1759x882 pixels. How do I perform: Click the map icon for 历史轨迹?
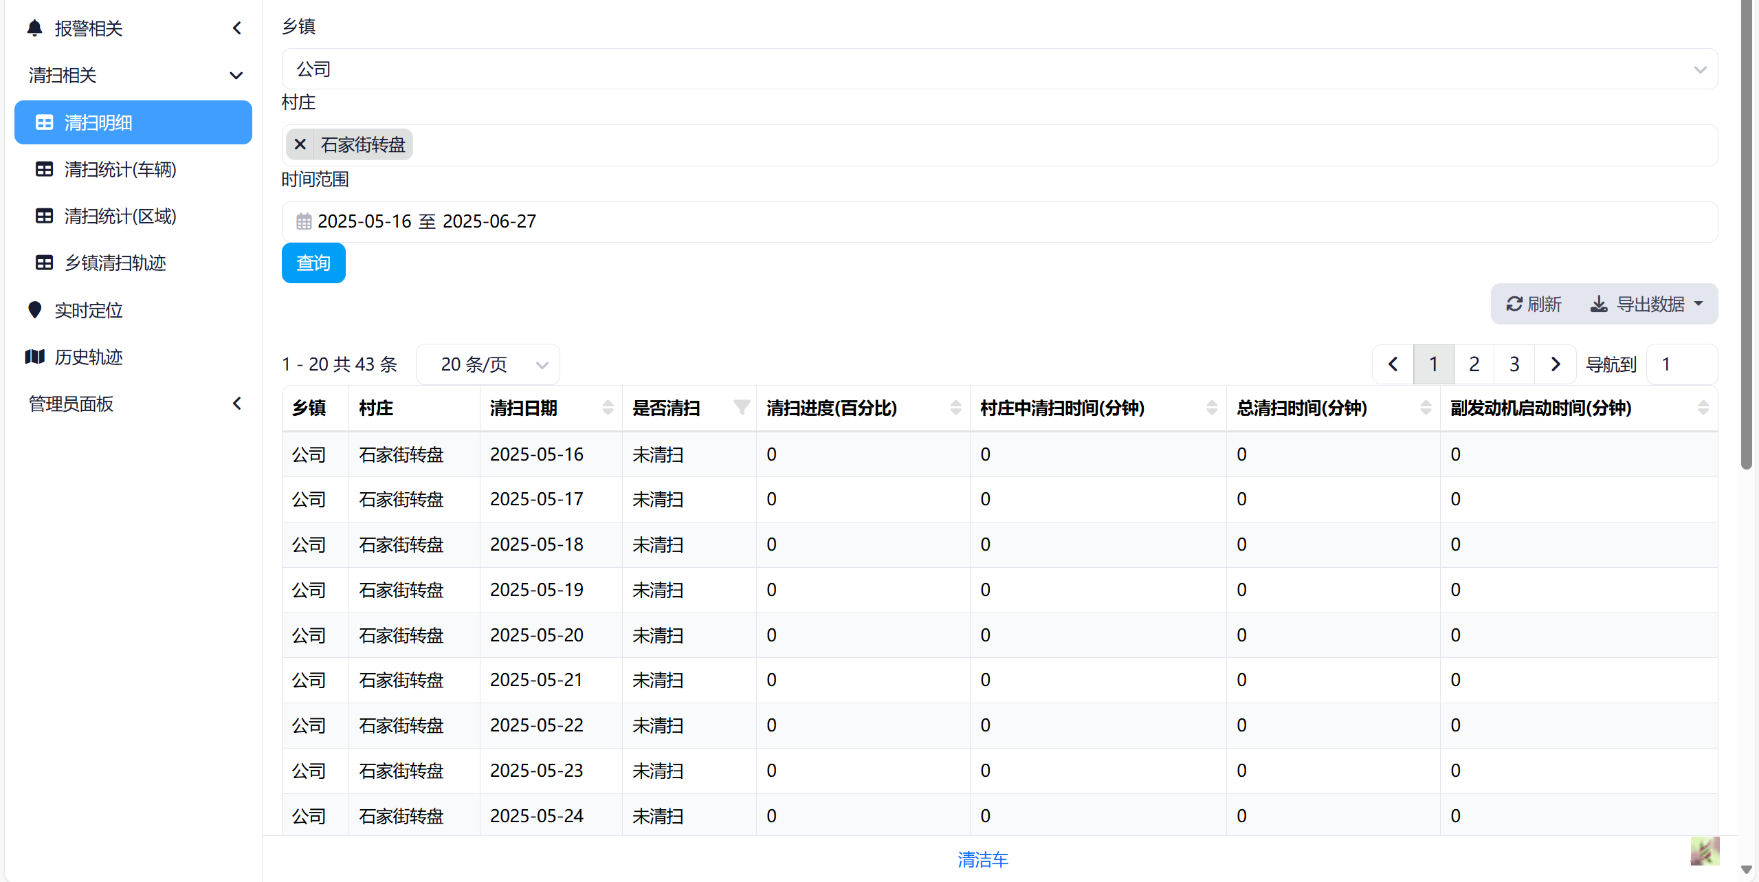34,357
